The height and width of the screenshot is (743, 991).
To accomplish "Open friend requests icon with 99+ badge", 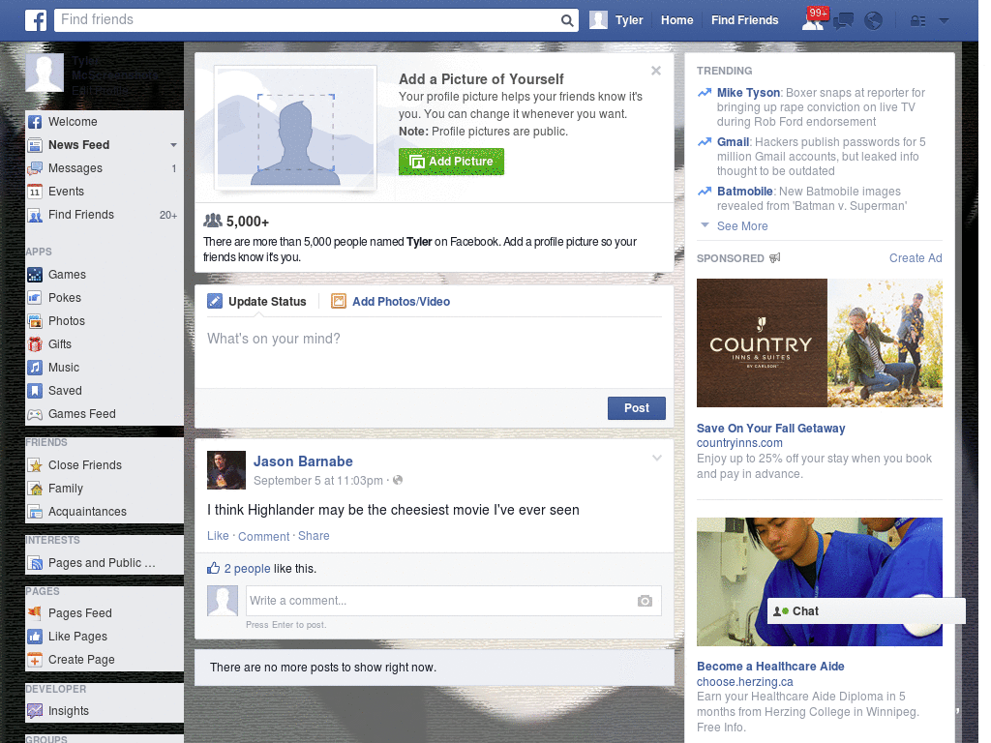I will tap(814, 19).
